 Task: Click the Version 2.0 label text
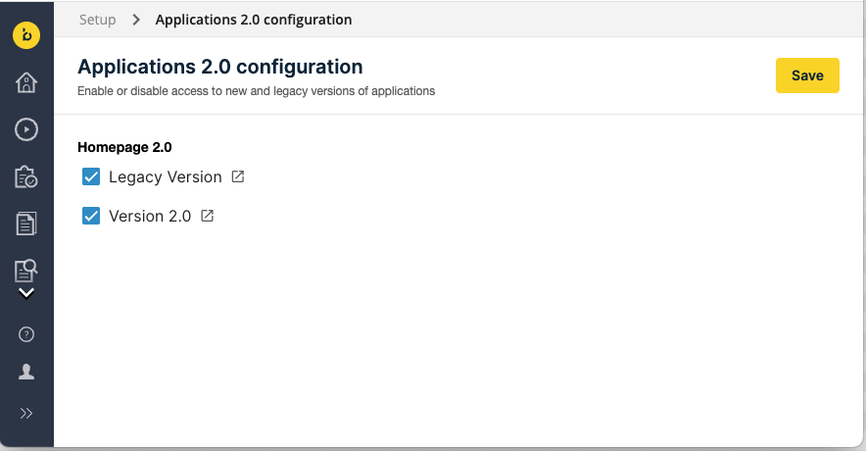(x=150, y=216)
